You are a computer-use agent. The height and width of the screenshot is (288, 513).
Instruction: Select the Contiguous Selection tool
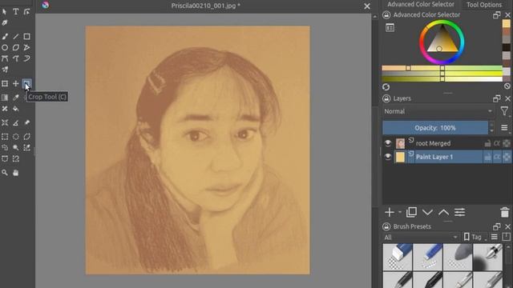16,148
